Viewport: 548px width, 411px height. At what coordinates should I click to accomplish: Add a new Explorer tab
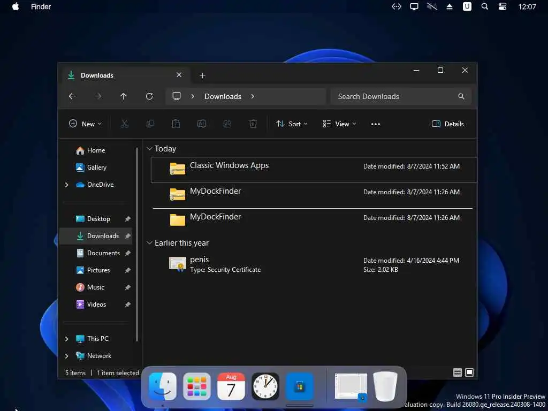202,75
